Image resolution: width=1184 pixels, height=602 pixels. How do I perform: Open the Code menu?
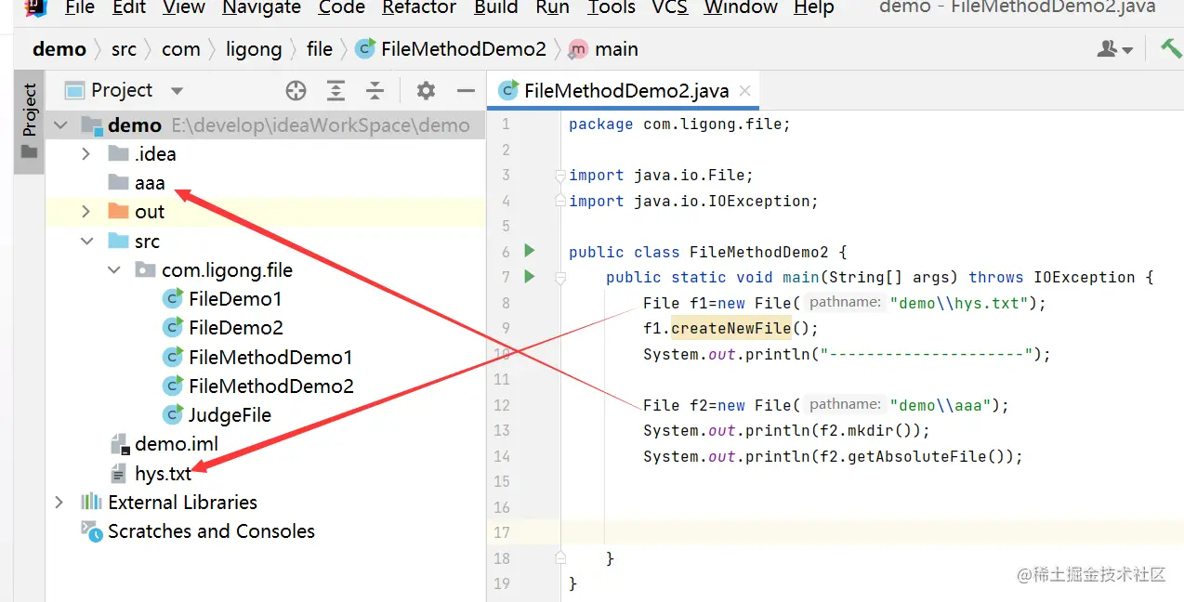tap(341, 7)
